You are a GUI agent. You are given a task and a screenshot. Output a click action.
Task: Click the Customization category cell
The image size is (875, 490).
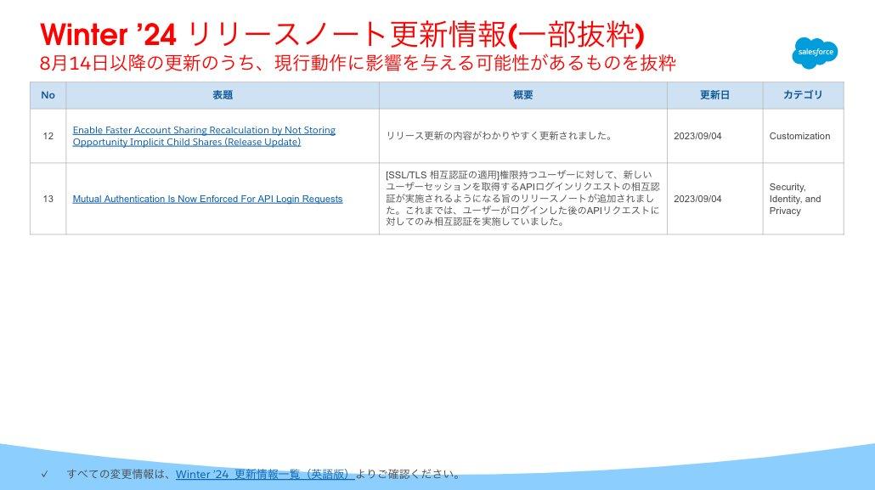tap(803, 136)
